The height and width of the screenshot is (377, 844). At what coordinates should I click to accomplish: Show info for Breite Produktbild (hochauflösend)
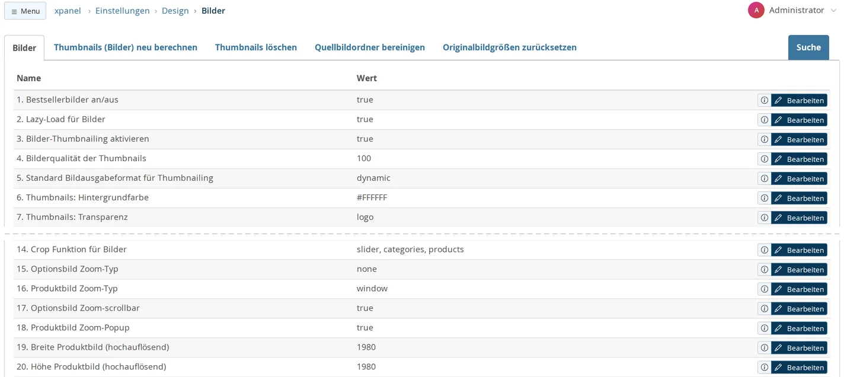pos(764,348)
